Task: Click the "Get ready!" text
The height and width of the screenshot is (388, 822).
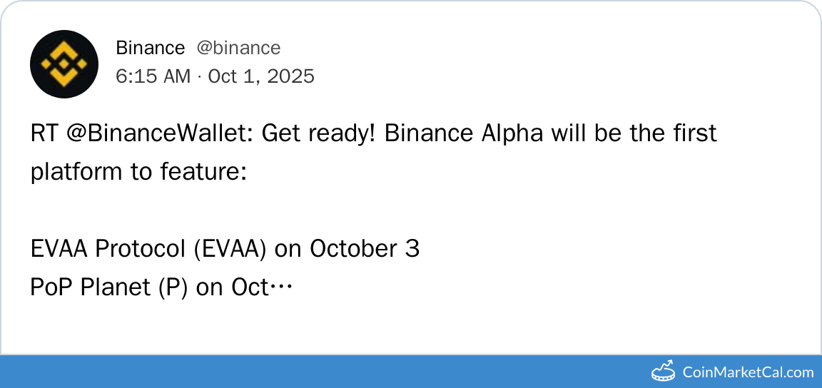Action: 319,133
